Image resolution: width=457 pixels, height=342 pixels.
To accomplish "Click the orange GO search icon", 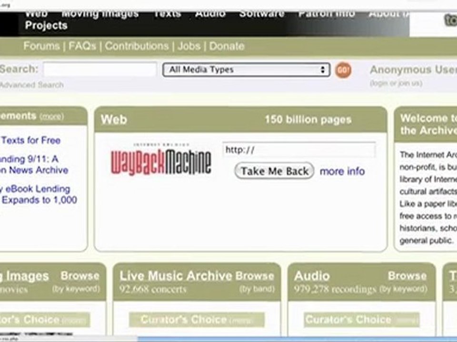I will (343, 70).
